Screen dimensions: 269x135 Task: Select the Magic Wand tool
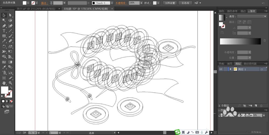point(4,20)
